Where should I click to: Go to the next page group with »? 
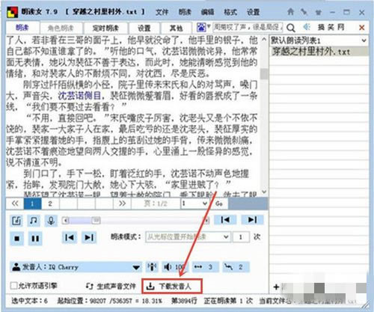122,204
